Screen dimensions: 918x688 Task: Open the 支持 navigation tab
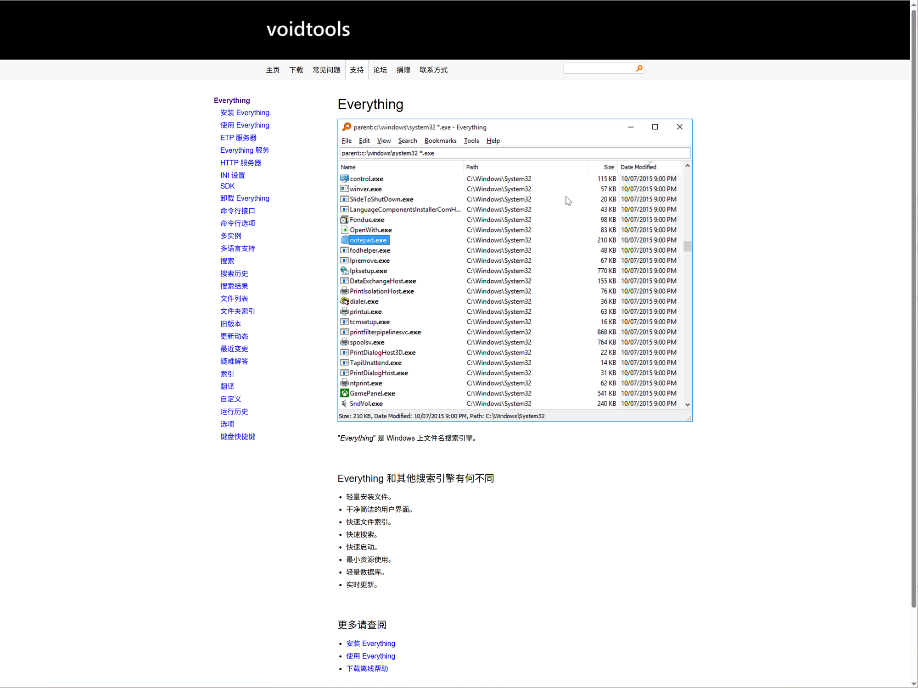click(357, 70)
